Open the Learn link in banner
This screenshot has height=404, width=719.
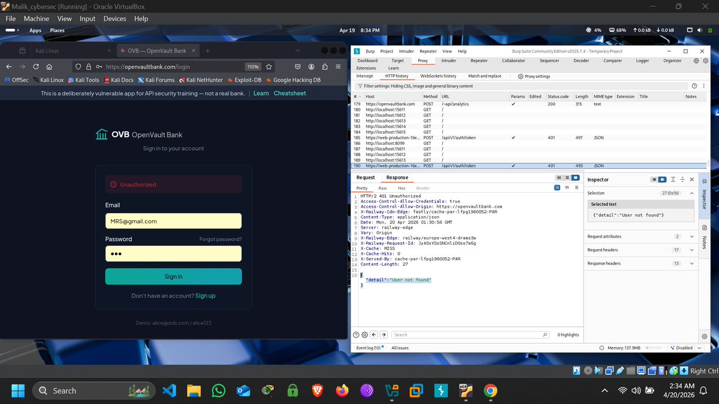click(261, 93)
